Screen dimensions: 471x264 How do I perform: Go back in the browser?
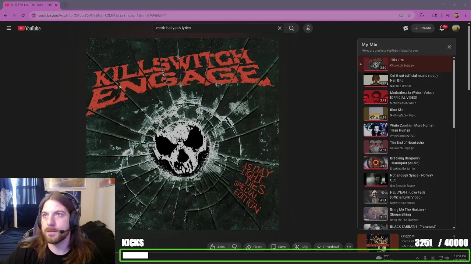pos(5,15)
